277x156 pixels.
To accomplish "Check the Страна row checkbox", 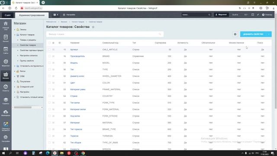I will [49, 96].
